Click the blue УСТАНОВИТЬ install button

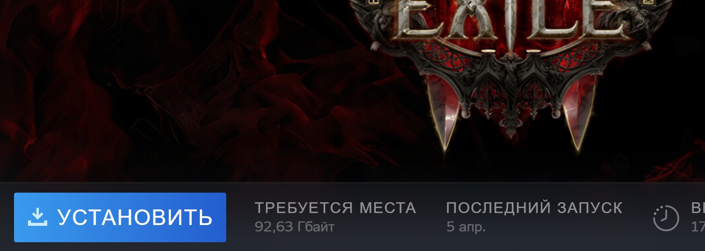120,217
